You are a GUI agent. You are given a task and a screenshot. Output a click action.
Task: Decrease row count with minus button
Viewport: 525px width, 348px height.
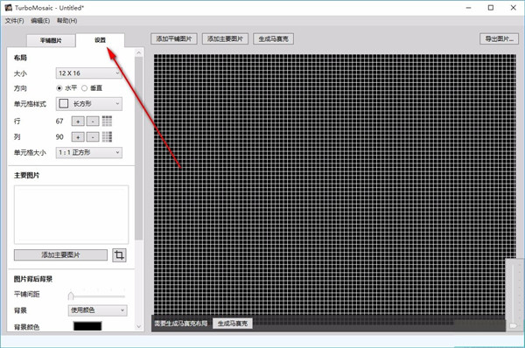[x=93, y=122]
